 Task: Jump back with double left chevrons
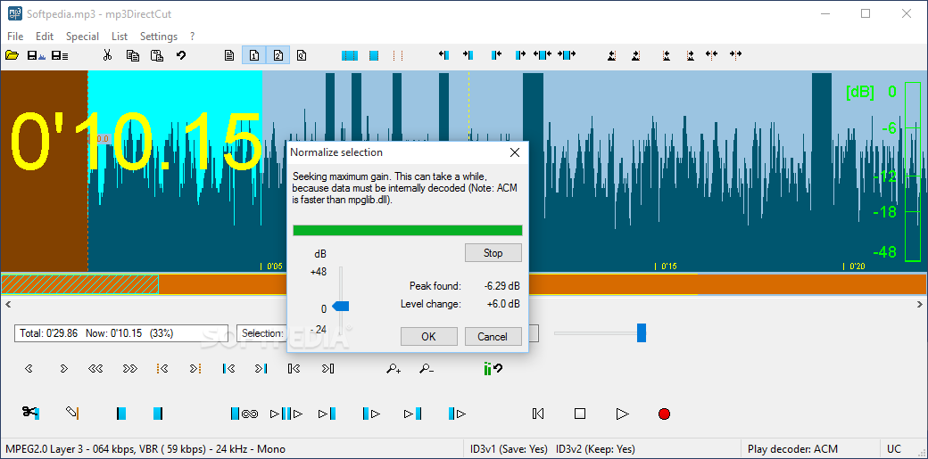[x=95, y=368]
